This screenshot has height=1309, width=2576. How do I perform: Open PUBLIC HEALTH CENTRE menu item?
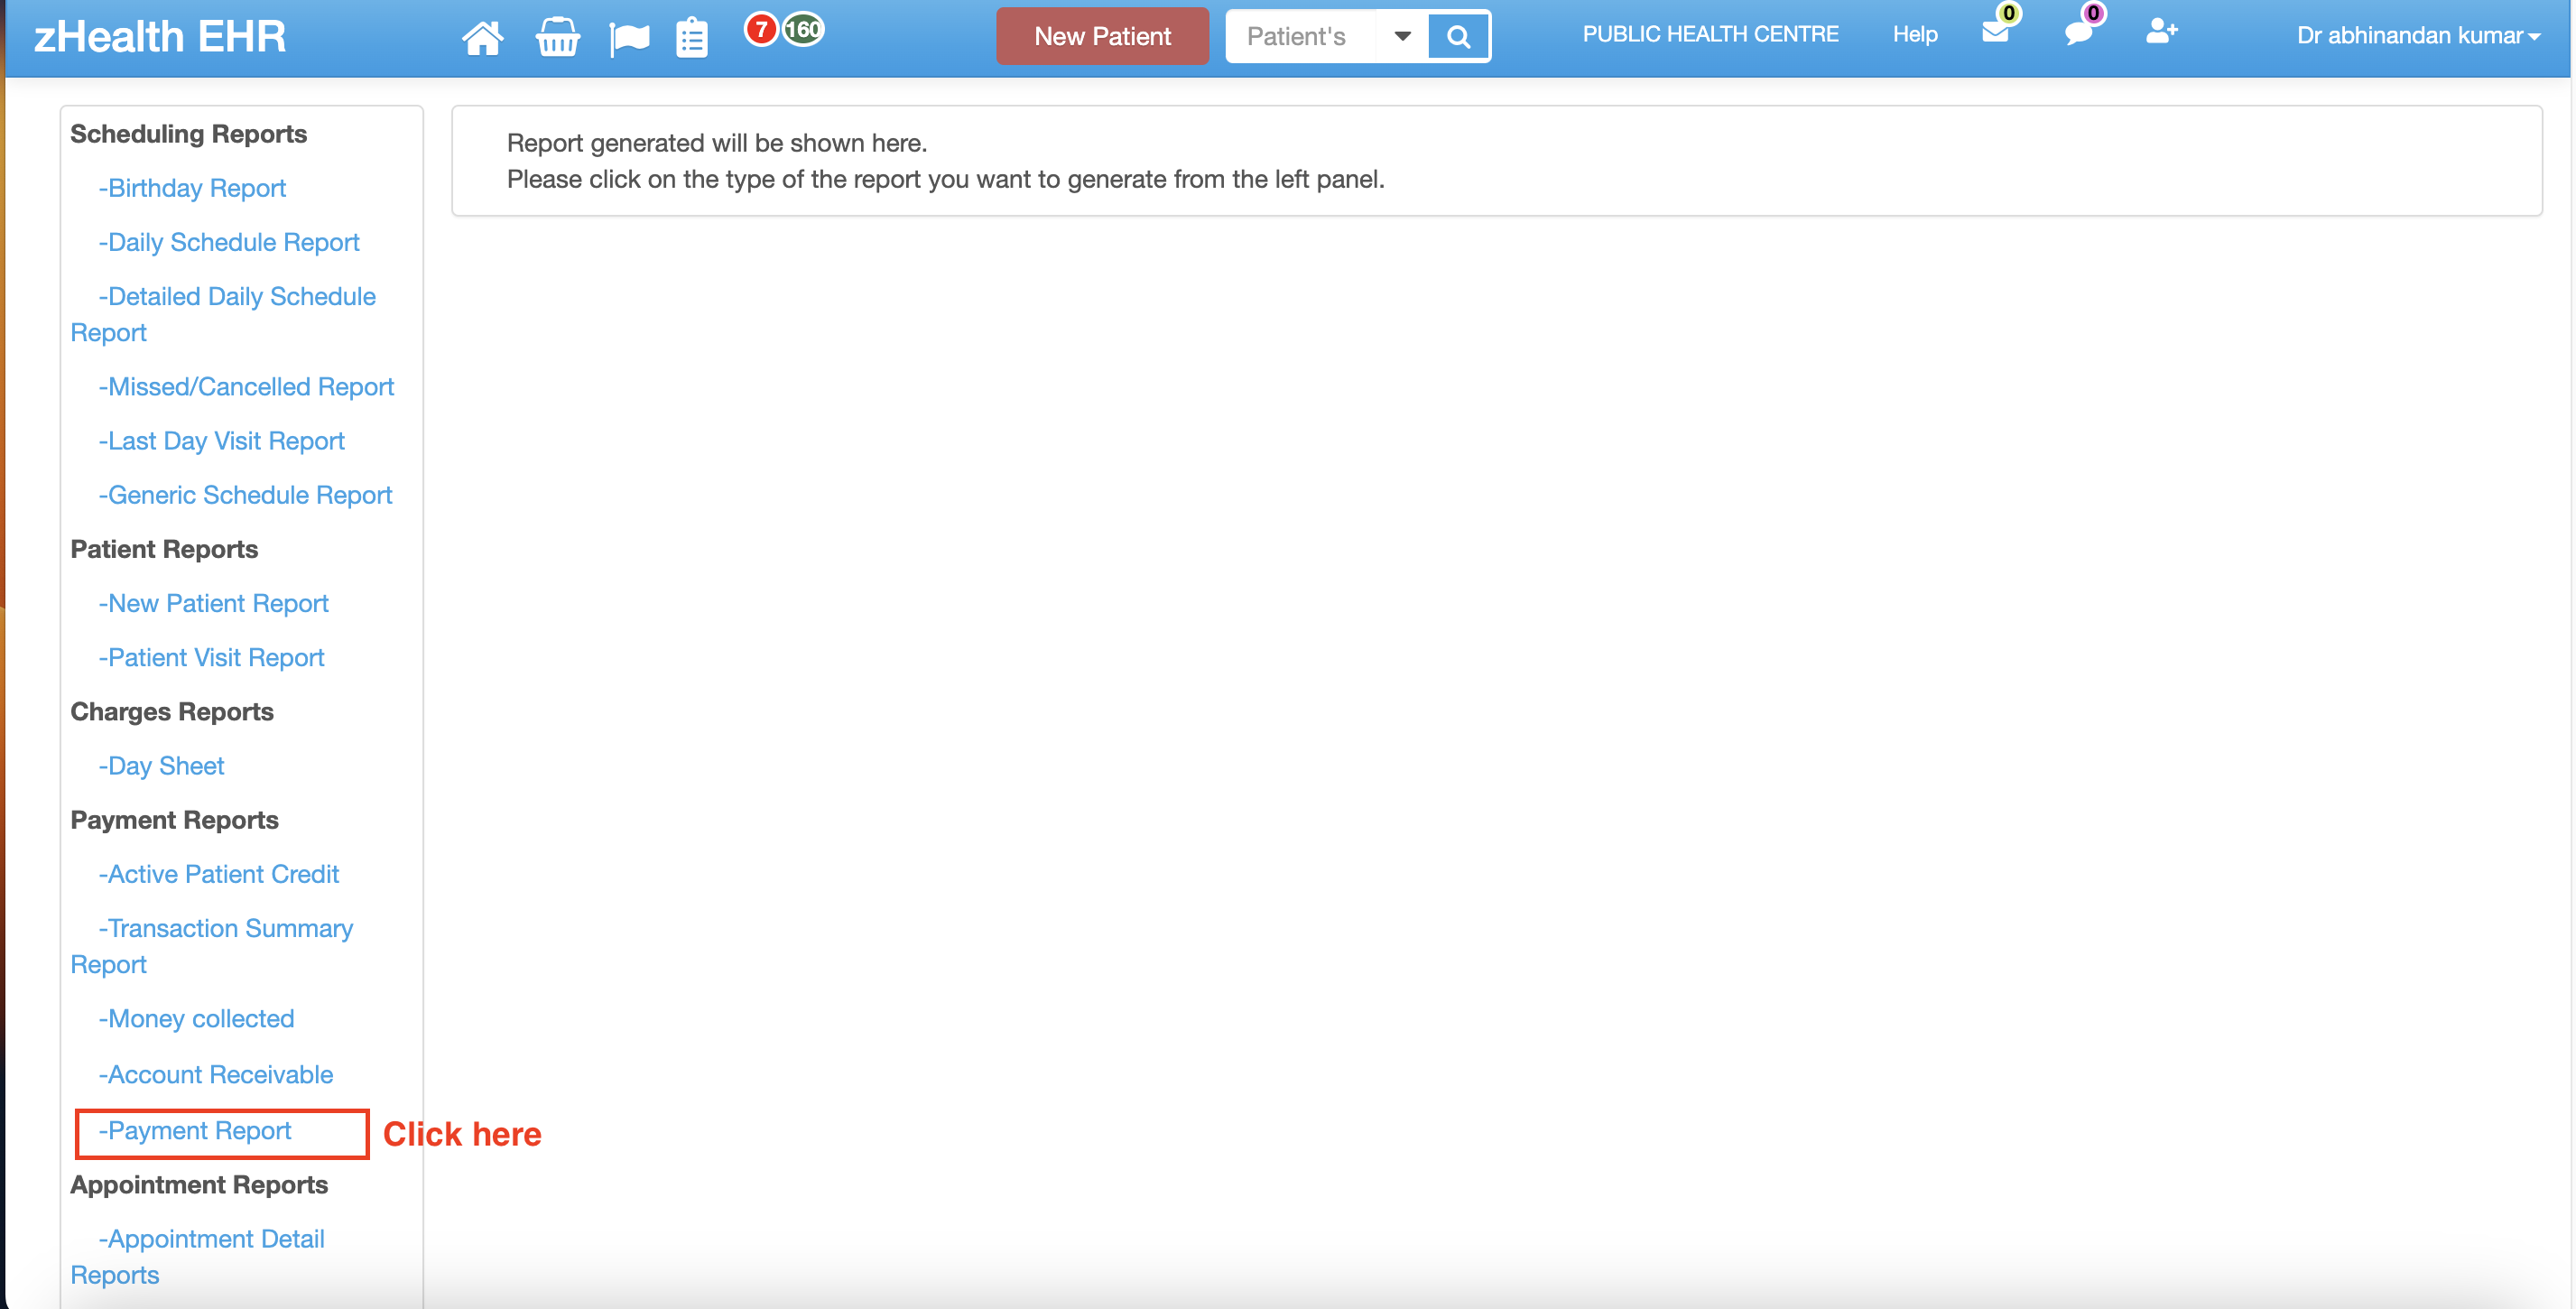tap(1710, 34)
